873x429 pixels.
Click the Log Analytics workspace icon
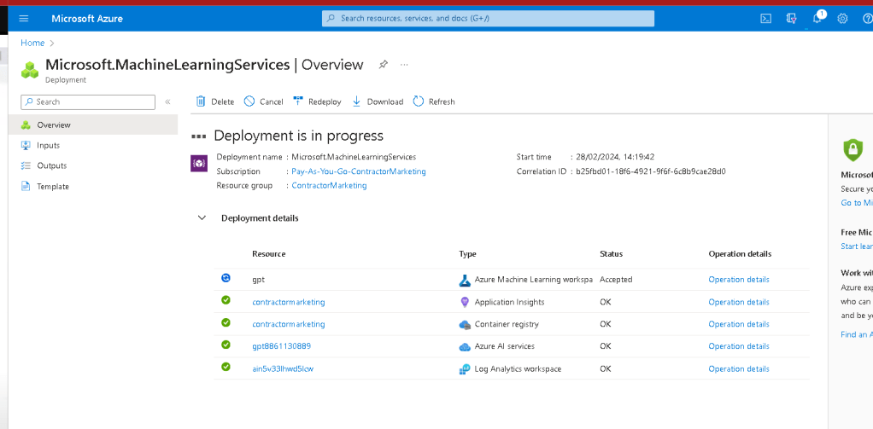(x=465, y=369)
